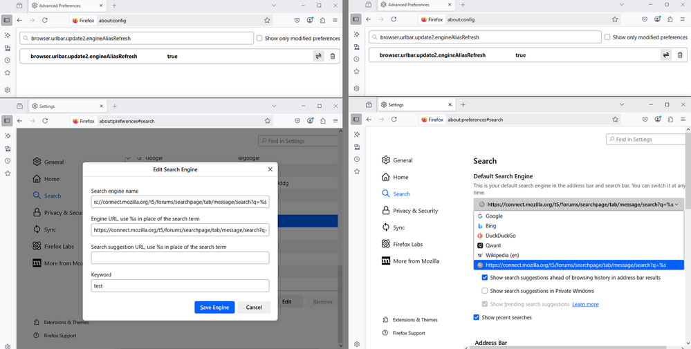Open sidebar settings gear in top-left window

click(7, 90)
